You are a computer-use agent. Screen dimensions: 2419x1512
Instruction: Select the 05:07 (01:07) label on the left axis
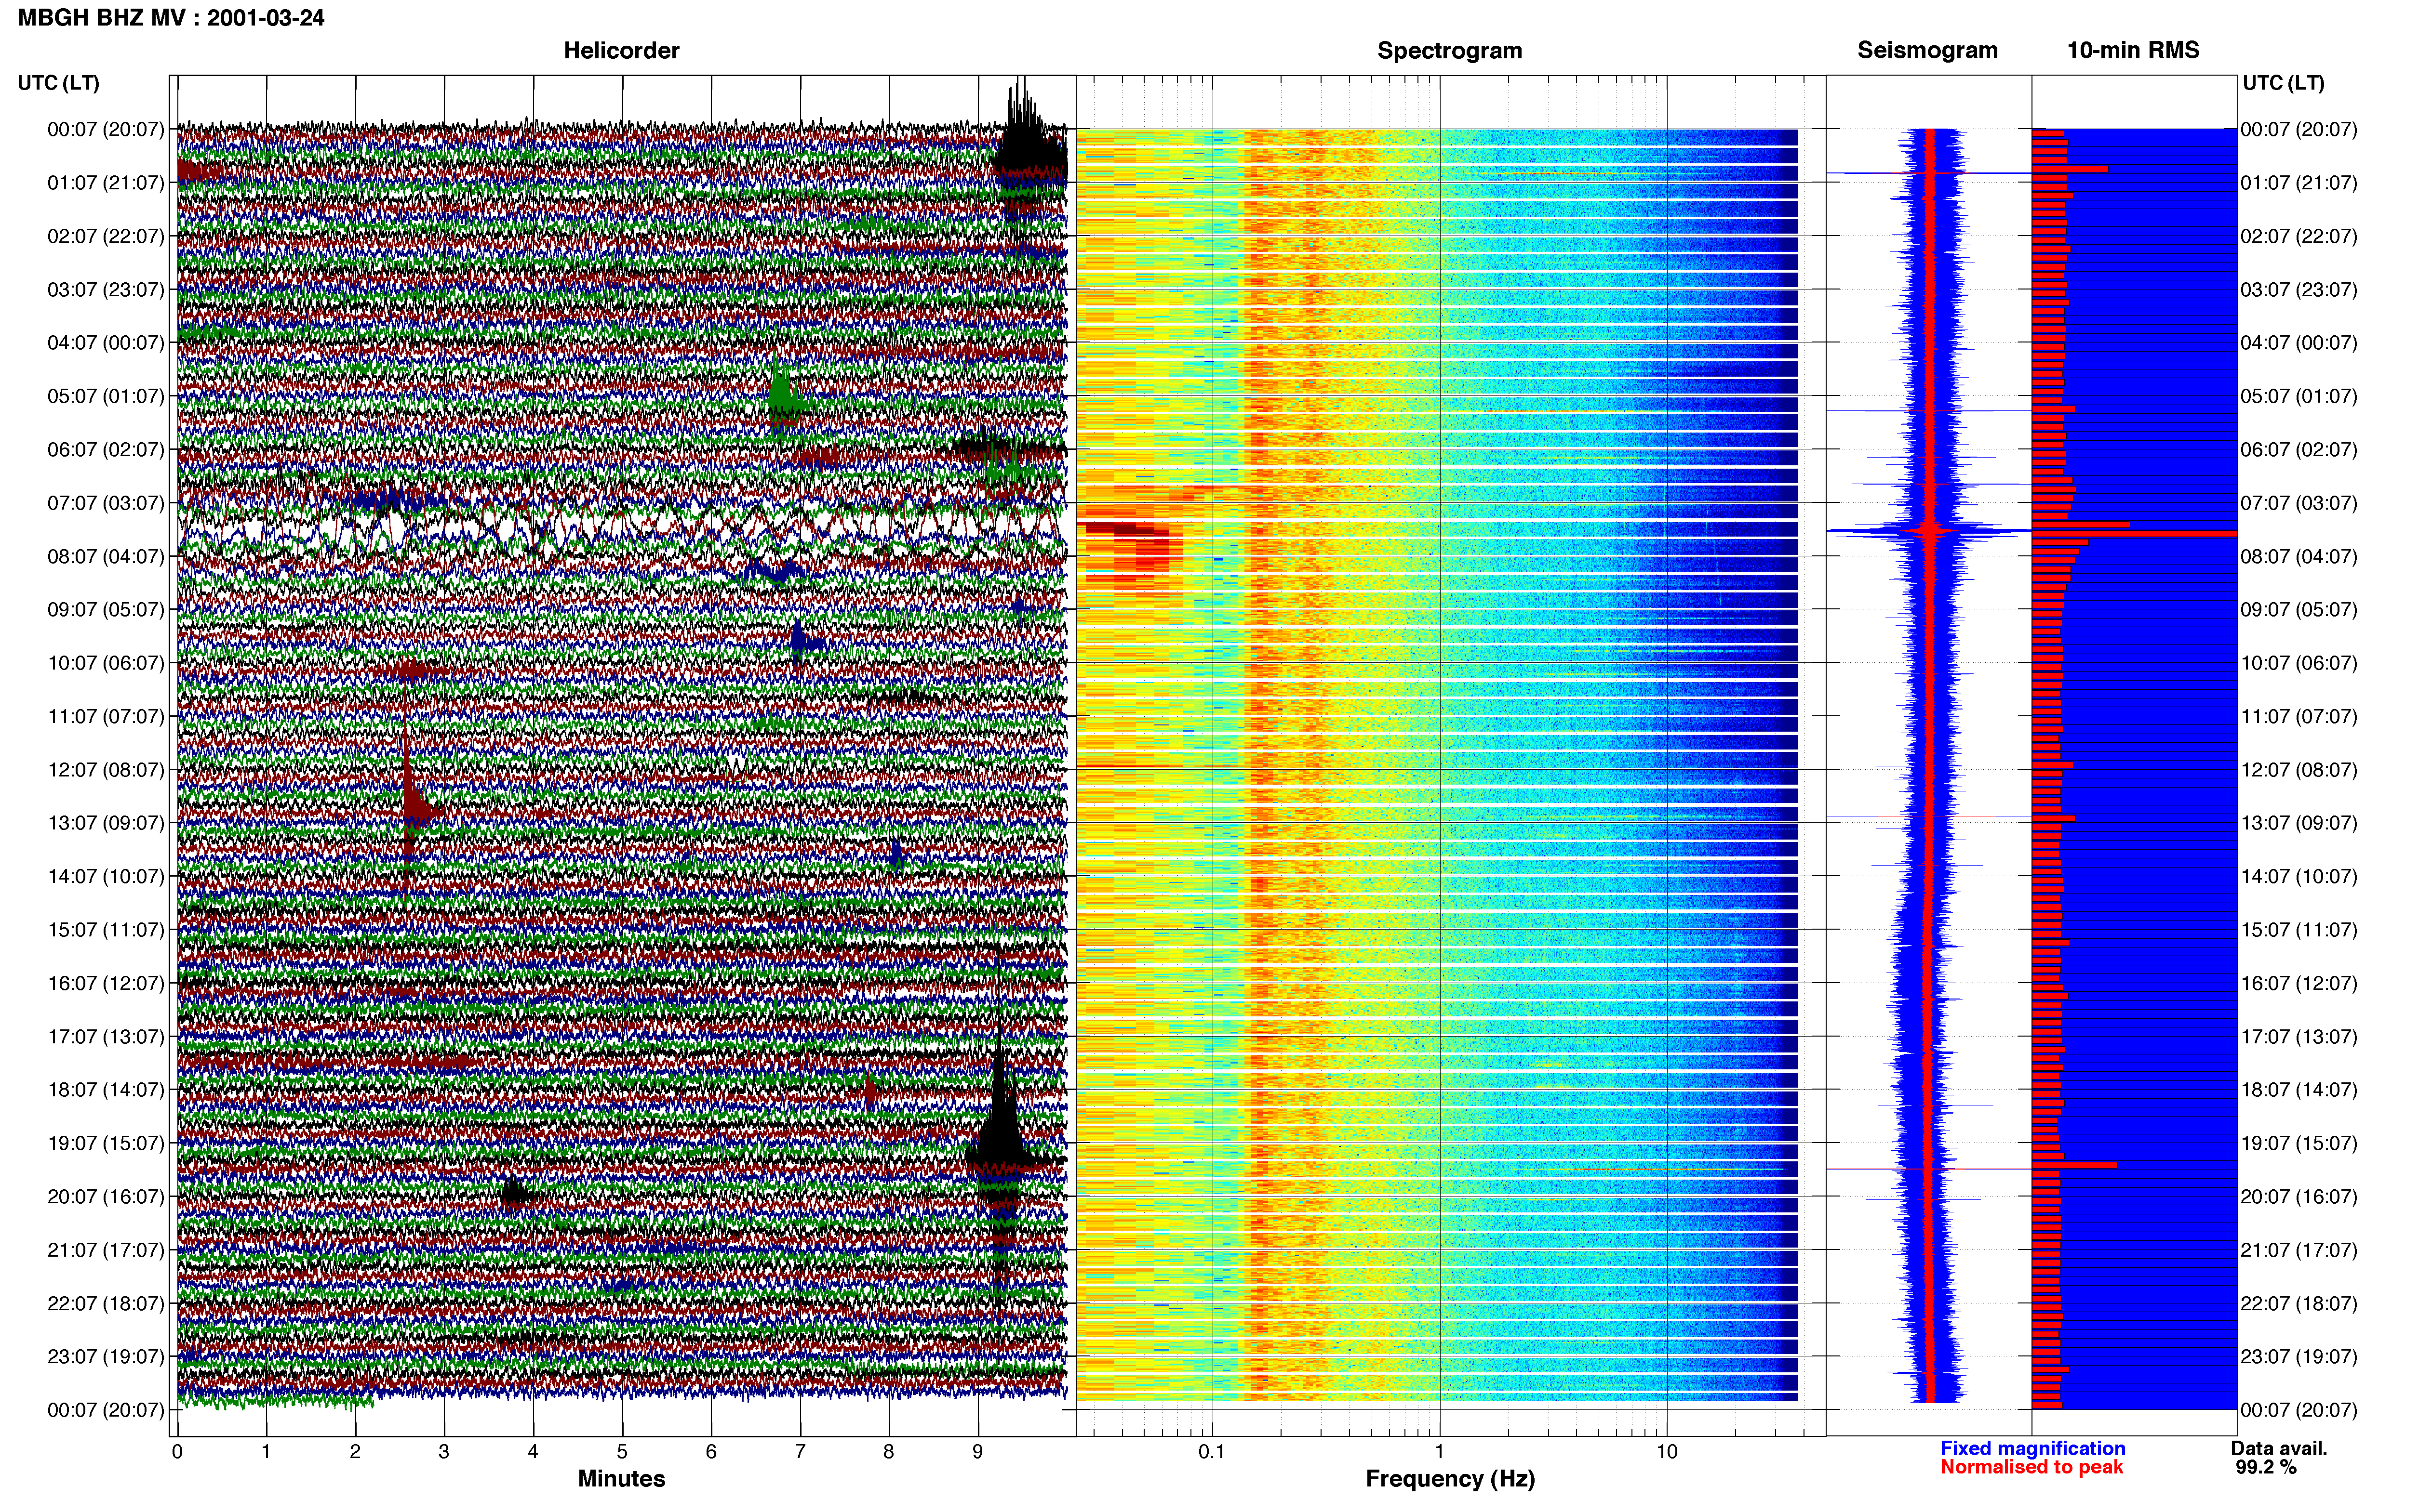[105, 396]
